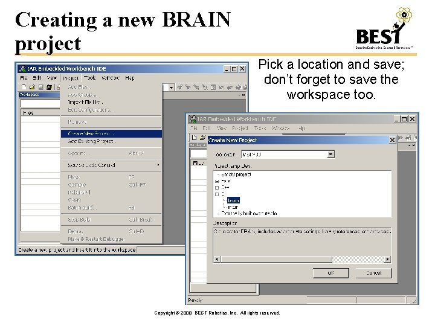Open the View menu in the second IDE window
Screen dimensions: 435x326
pos(221,128)
